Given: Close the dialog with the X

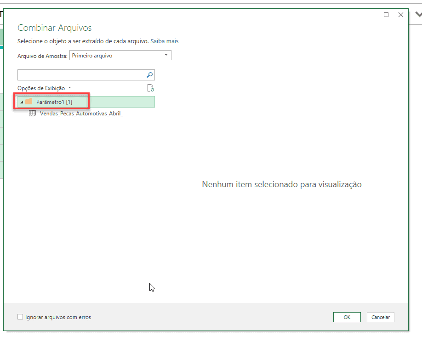Looking at the screenshot, I should 401,15.
